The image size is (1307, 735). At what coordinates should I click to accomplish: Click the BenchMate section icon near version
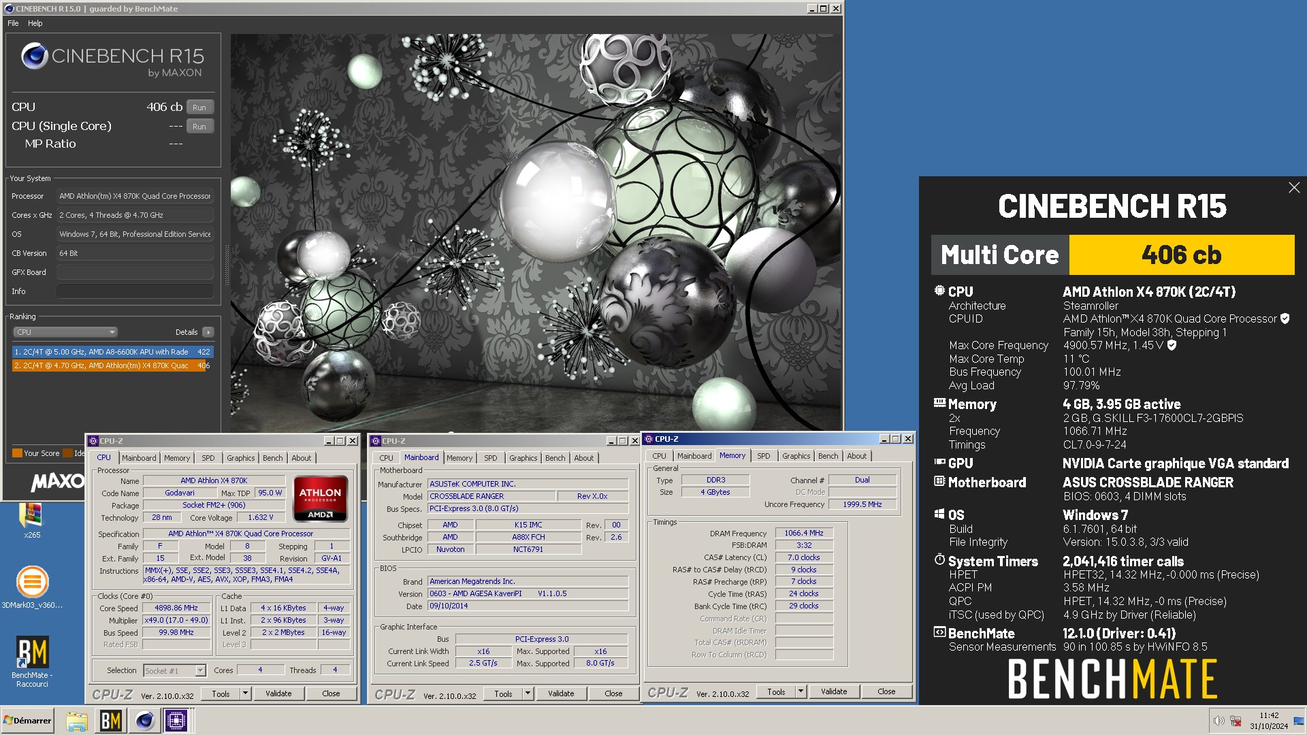click(x=939, y=632)
